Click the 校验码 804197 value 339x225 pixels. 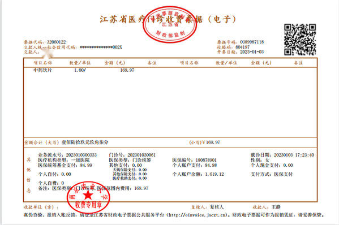pyautogui.click(x=242, y=47)
